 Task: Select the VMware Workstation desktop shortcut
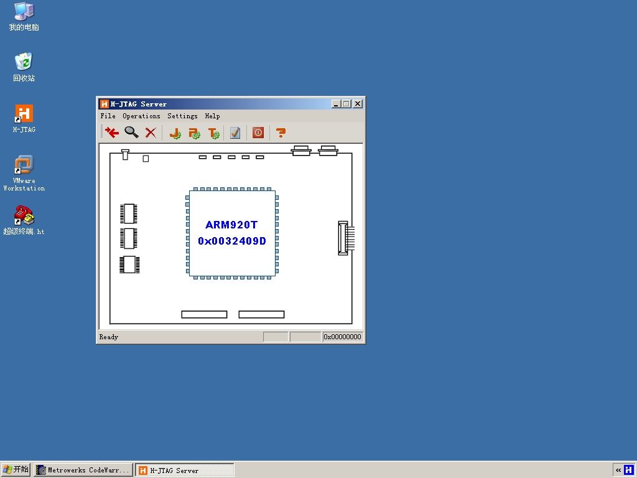pyautogui.click(x=24, y=173)
